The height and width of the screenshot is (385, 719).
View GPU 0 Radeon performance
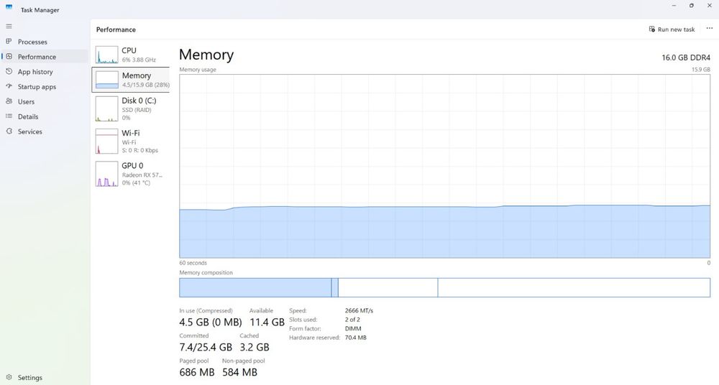click(131, 174)
